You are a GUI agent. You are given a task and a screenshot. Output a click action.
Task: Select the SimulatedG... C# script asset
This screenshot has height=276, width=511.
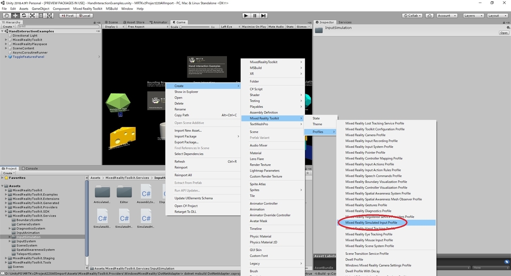click(102, 217)
